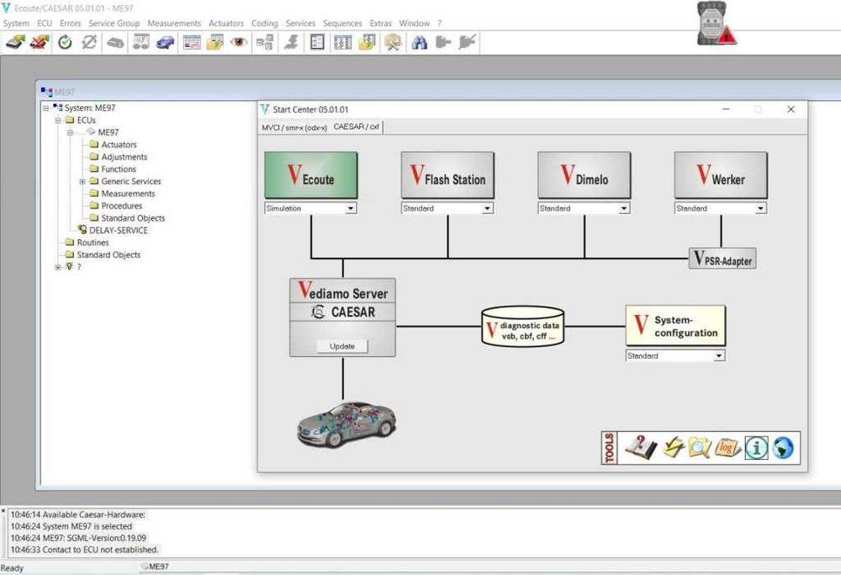Image resolution: width=841 pixels, height=575 pixels.
Task: Click the blue car toolbar icon
Action: [x=165, y=42]
